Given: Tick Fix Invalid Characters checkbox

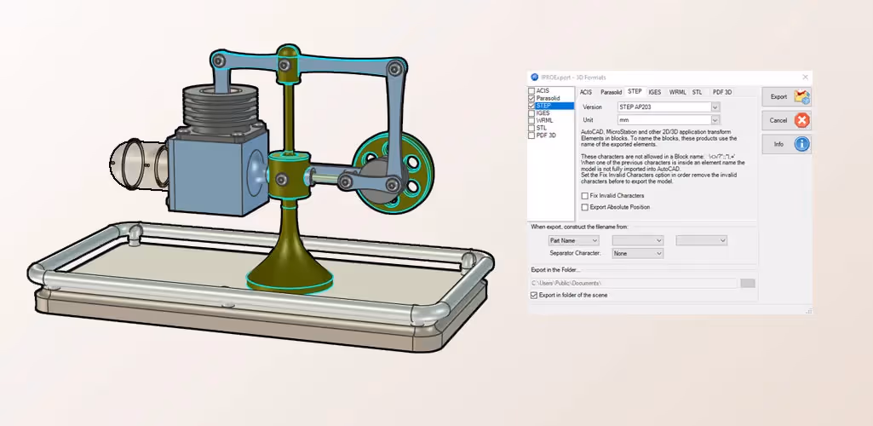Looking at the screenshot, I should tap(584, 196).
